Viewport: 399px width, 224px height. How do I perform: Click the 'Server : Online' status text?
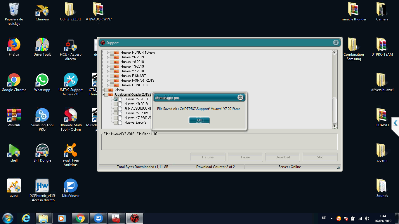(x=290, y=167)
